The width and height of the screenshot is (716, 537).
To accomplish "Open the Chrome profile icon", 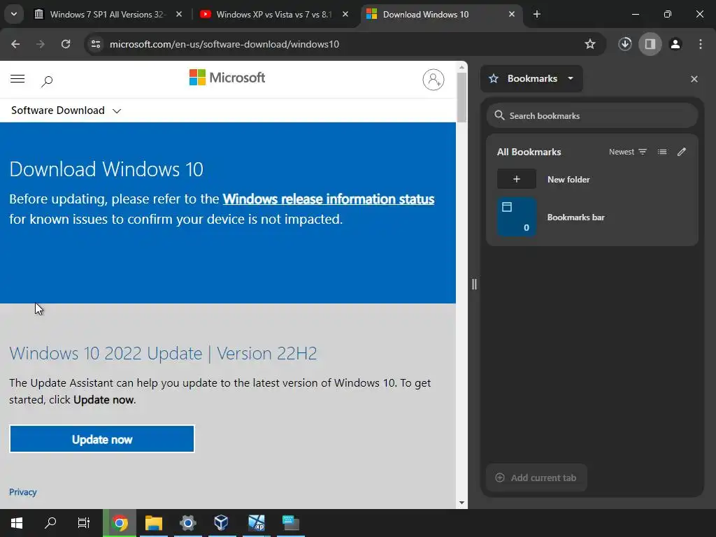I will [675, 44].
